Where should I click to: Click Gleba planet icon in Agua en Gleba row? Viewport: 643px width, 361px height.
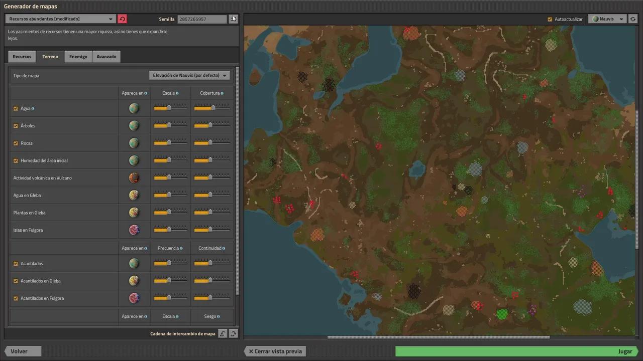pos(134,195)
